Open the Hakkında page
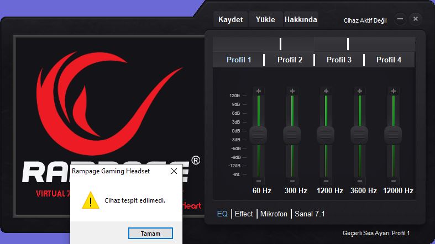 pos(301,19)
